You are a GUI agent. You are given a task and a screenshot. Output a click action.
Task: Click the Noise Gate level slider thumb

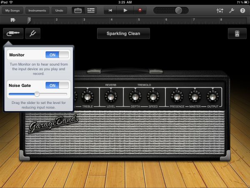[37, 94]
